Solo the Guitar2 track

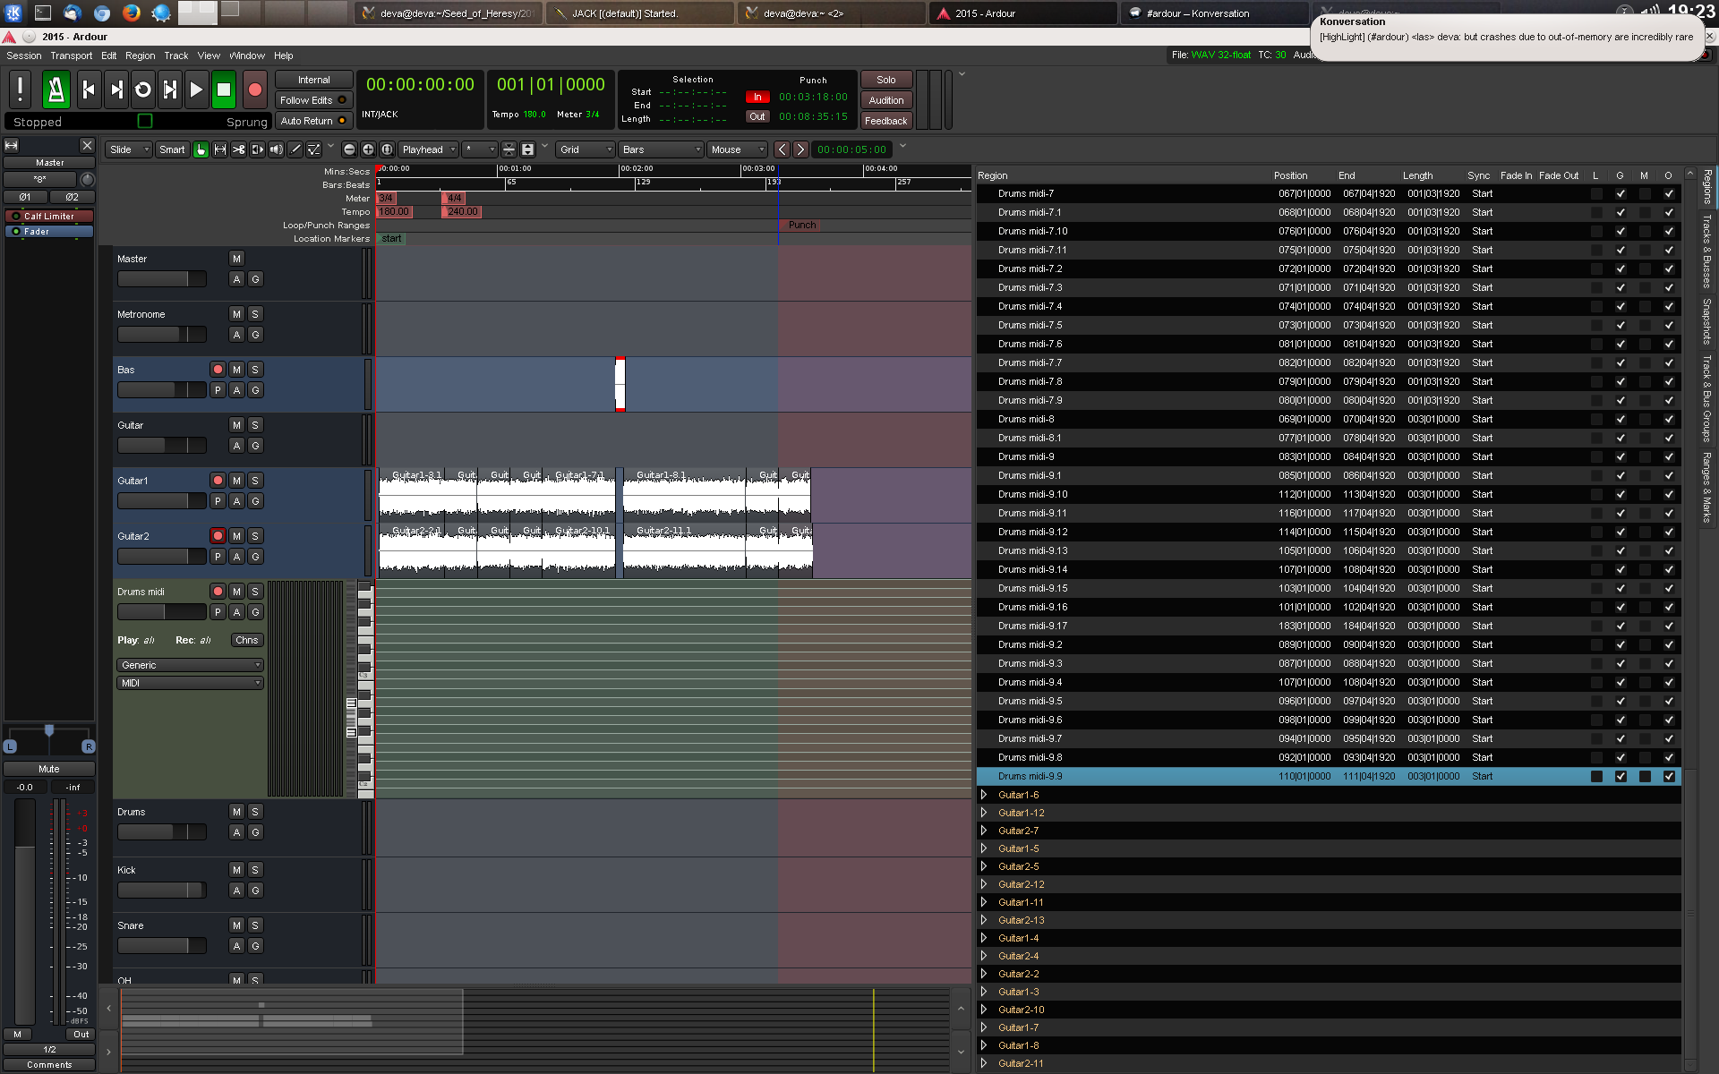click(255, 536)
